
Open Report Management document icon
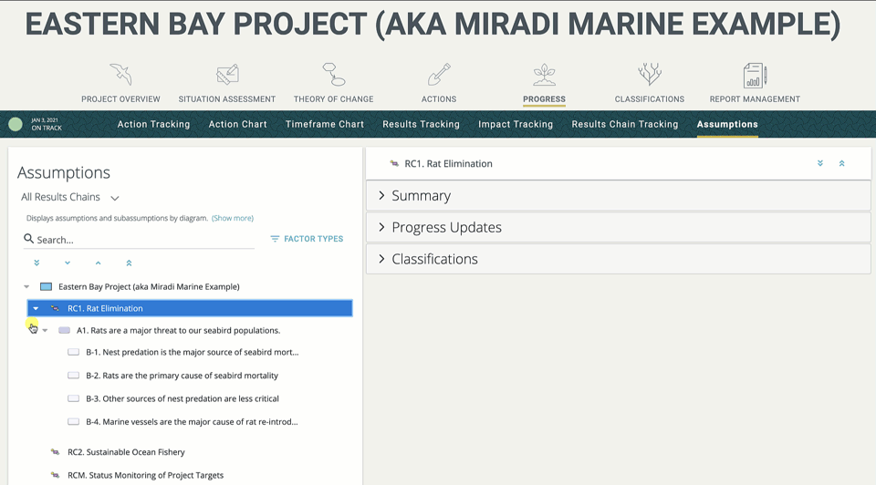(755, 76)
